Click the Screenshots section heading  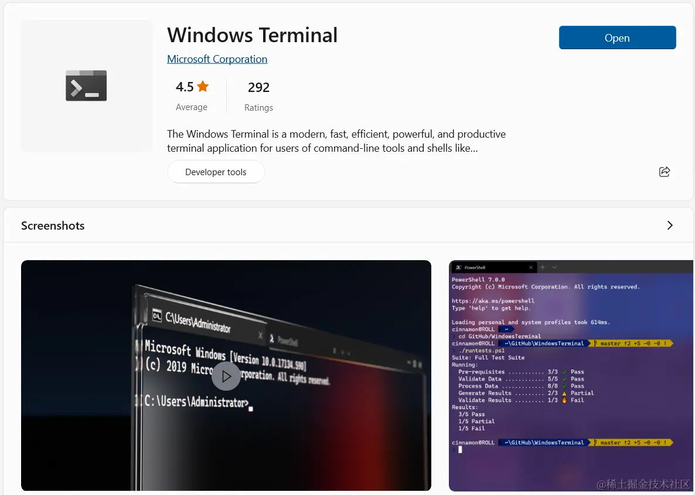click(x=53, y=226)
